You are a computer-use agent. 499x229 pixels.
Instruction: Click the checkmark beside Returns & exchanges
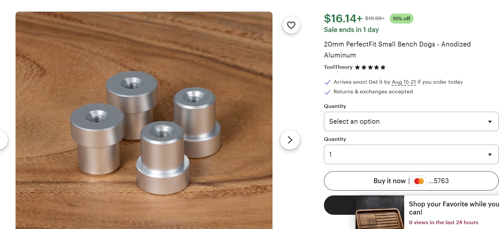[327, 92]
